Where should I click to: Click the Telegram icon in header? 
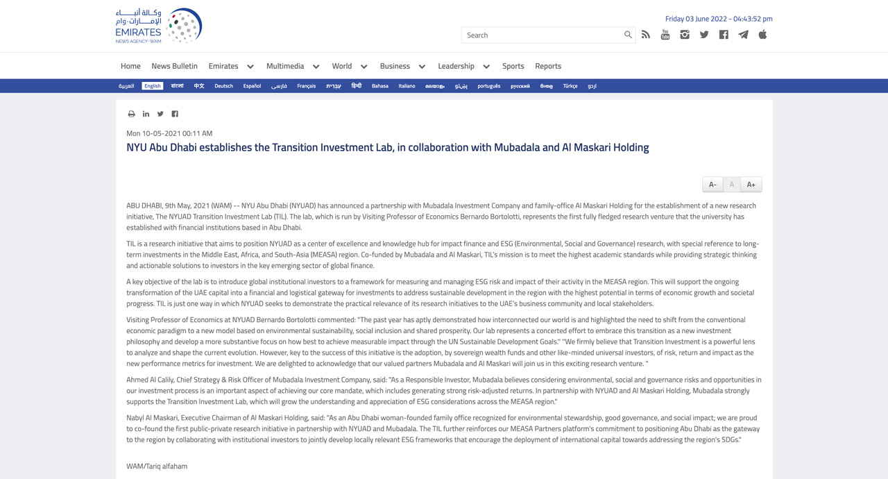743,35
